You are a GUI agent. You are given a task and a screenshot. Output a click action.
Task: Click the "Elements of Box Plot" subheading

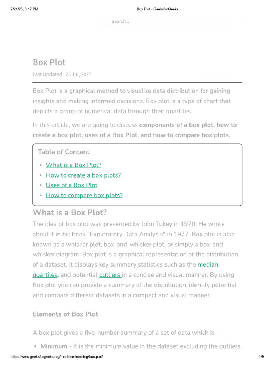pos(66,314)
